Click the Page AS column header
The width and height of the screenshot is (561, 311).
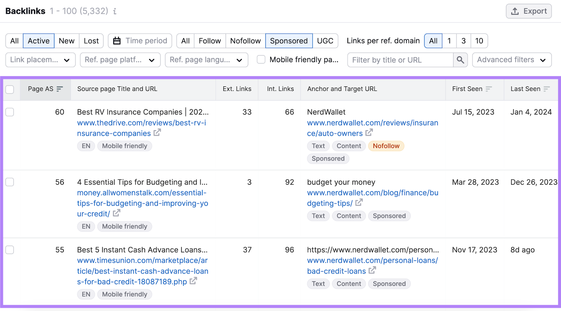(46, 89)
